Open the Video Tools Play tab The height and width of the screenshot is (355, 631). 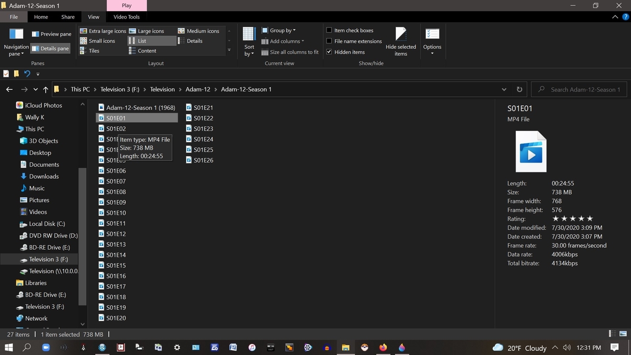126,5
